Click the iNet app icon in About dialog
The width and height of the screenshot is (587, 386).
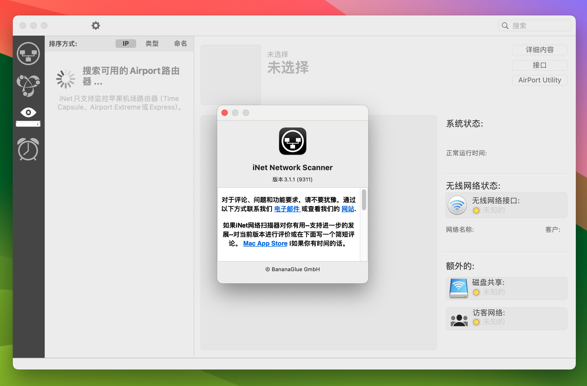(293, 141)
